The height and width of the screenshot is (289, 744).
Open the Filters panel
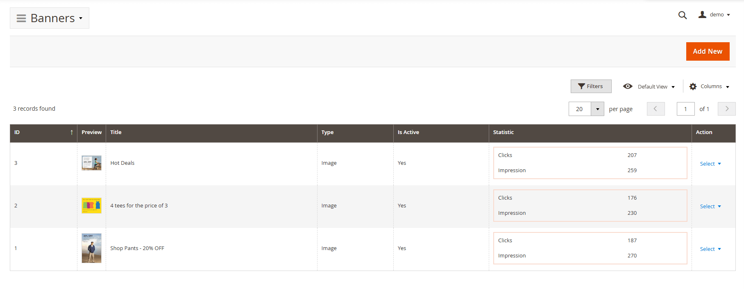591,86
